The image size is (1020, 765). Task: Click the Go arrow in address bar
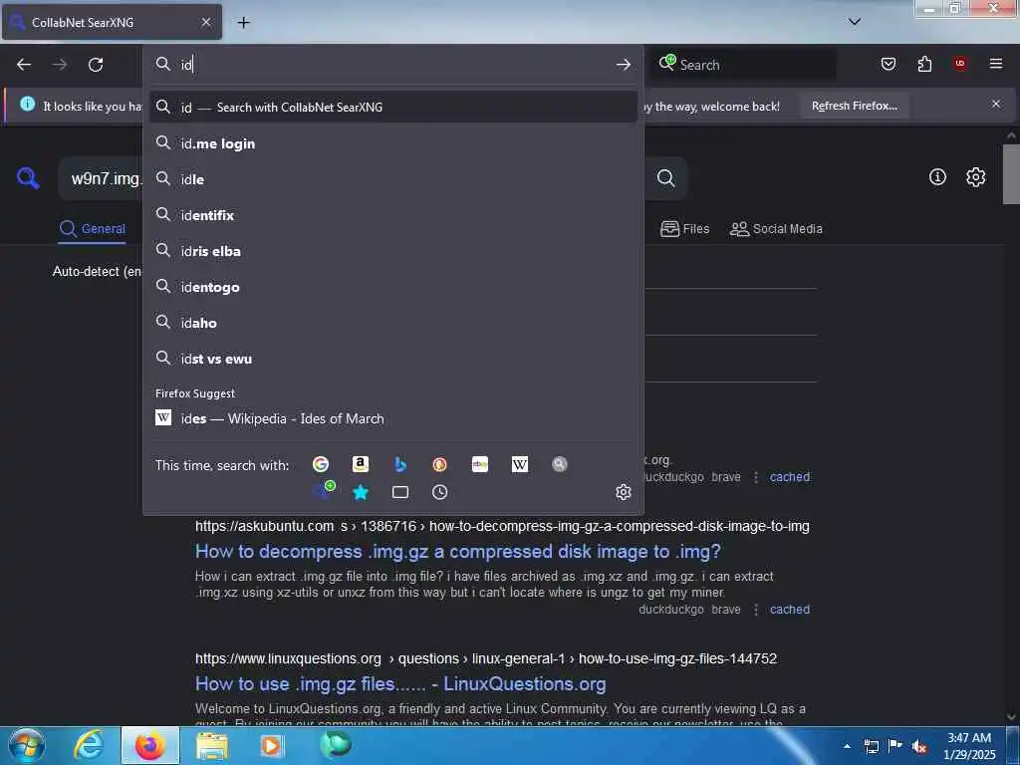click(x=624, y=65)
